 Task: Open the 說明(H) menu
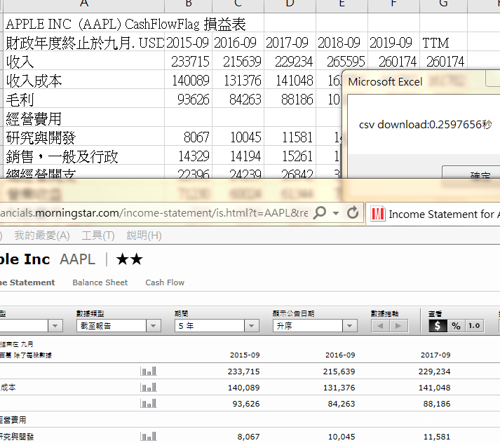coord(144,236)
